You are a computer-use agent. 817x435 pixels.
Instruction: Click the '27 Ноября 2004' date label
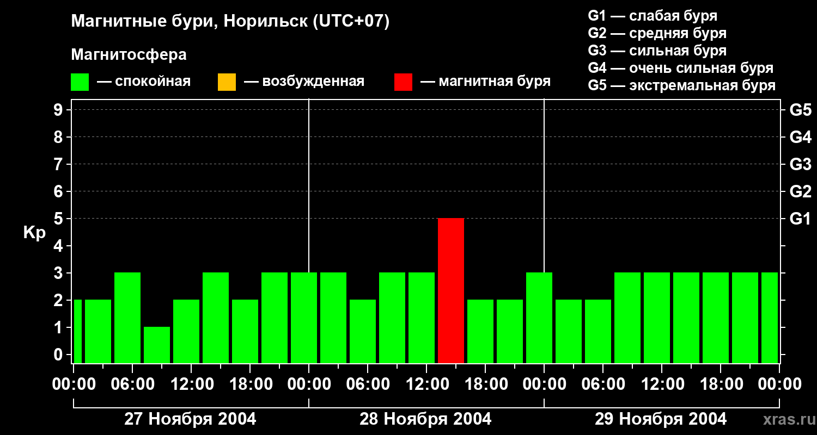click(x=190, y=419)
